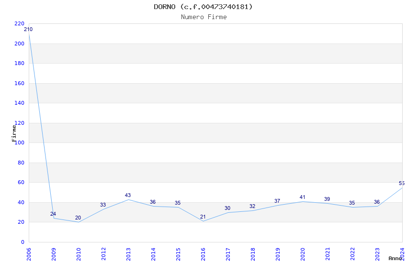Click the y-axis tick label 40
This screenshot has height=263, width=407.
(21, 202)
